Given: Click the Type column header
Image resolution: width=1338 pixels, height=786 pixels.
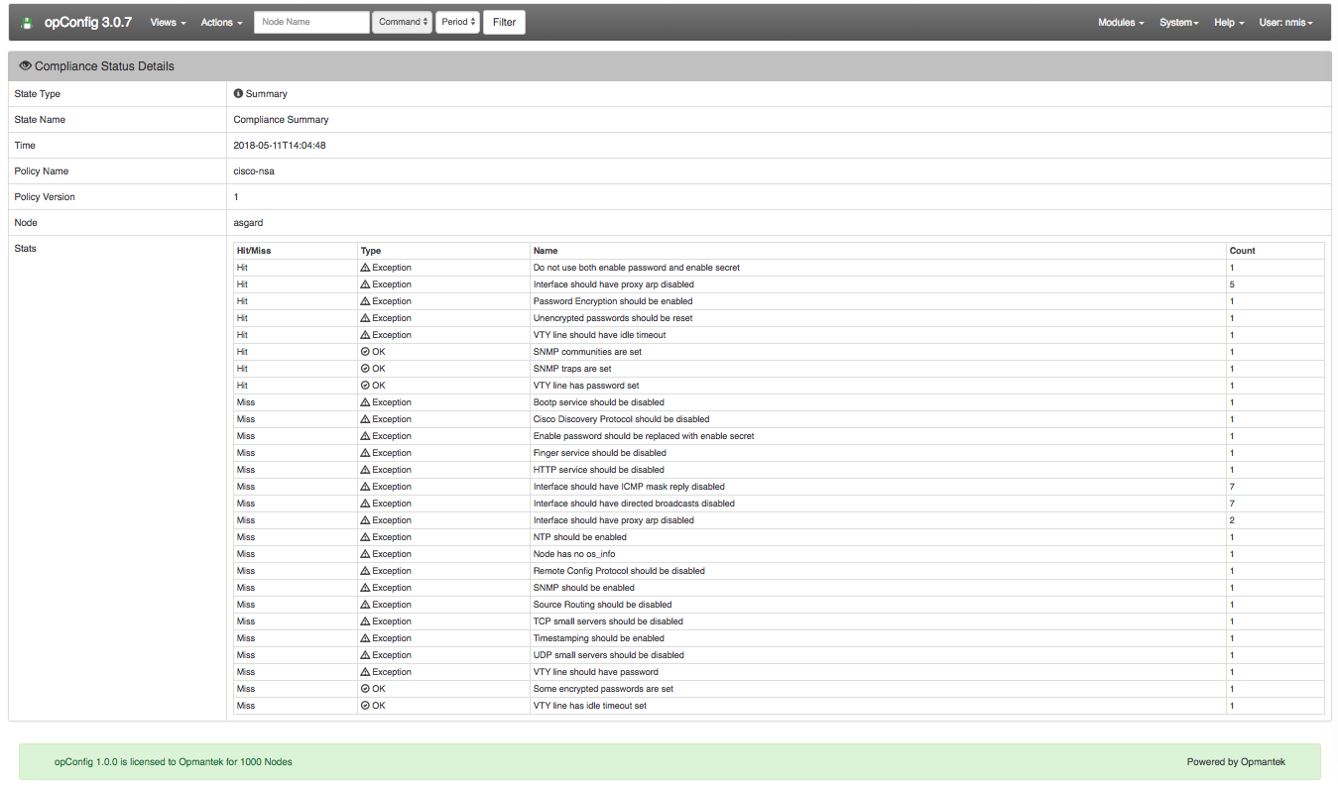Looking at the screenshot, I should pos(371,251).
